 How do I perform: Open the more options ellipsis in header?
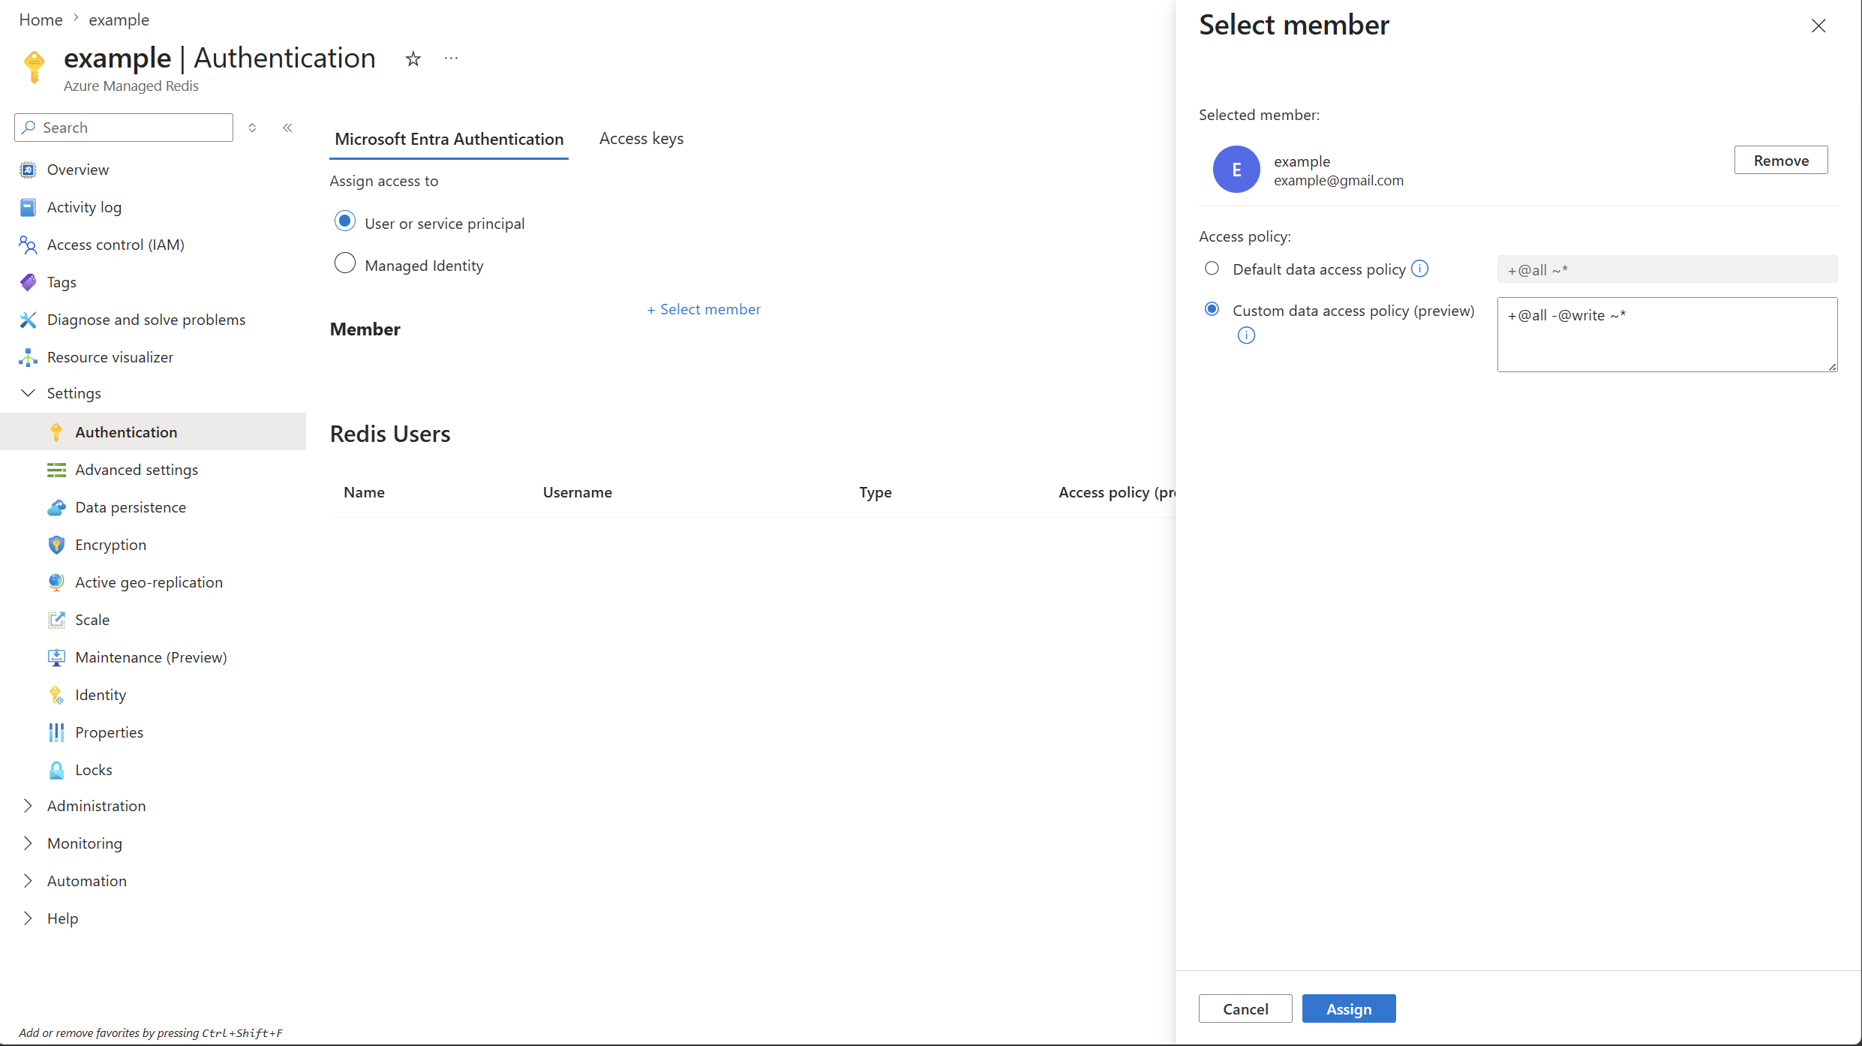pos(451,58)
